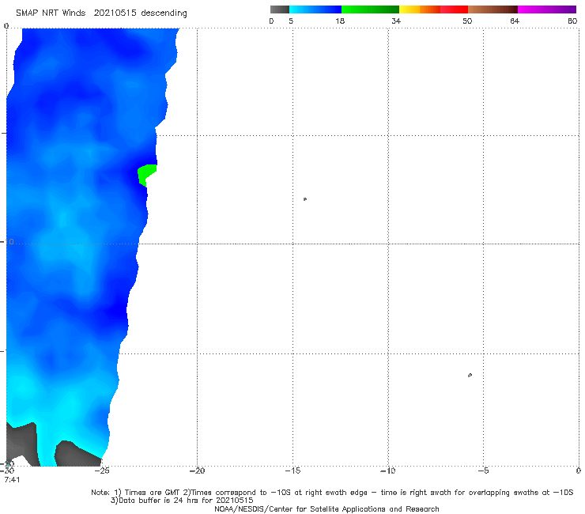
Task: Click the longitude axis label '-25'
Action: [x=102, y=471]
